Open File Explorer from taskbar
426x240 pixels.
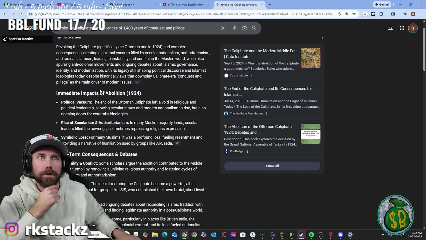pyautogui.click(x=155, y=235)
